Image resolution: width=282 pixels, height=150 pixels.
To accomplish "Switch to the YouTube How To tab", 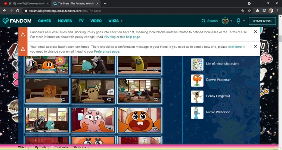I will (x=26, y=3).
